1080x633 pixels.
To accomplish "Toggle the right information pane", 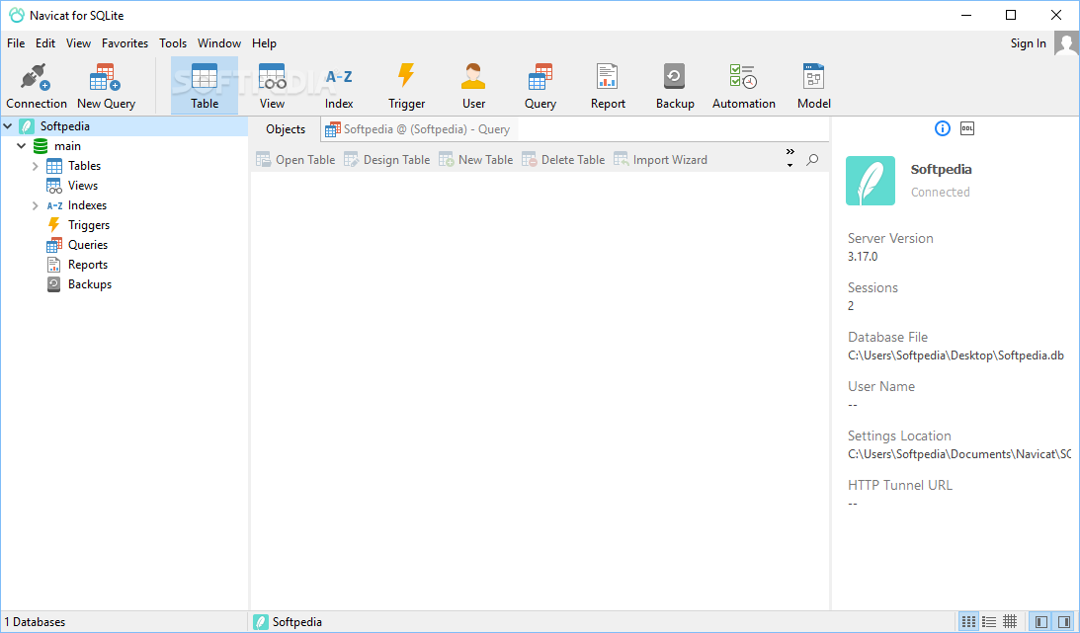I will [1064, 622].
